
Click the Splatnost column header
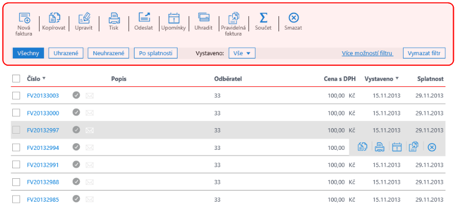tap(430, 79)
